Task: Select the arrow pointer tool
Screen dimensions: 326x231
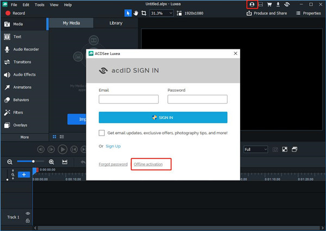Action: click(128, 13)
